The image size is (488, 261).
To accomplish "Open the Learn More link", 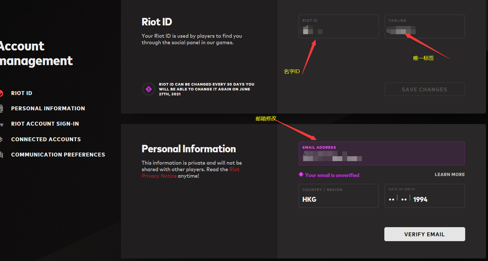I will tap(450, 174).
